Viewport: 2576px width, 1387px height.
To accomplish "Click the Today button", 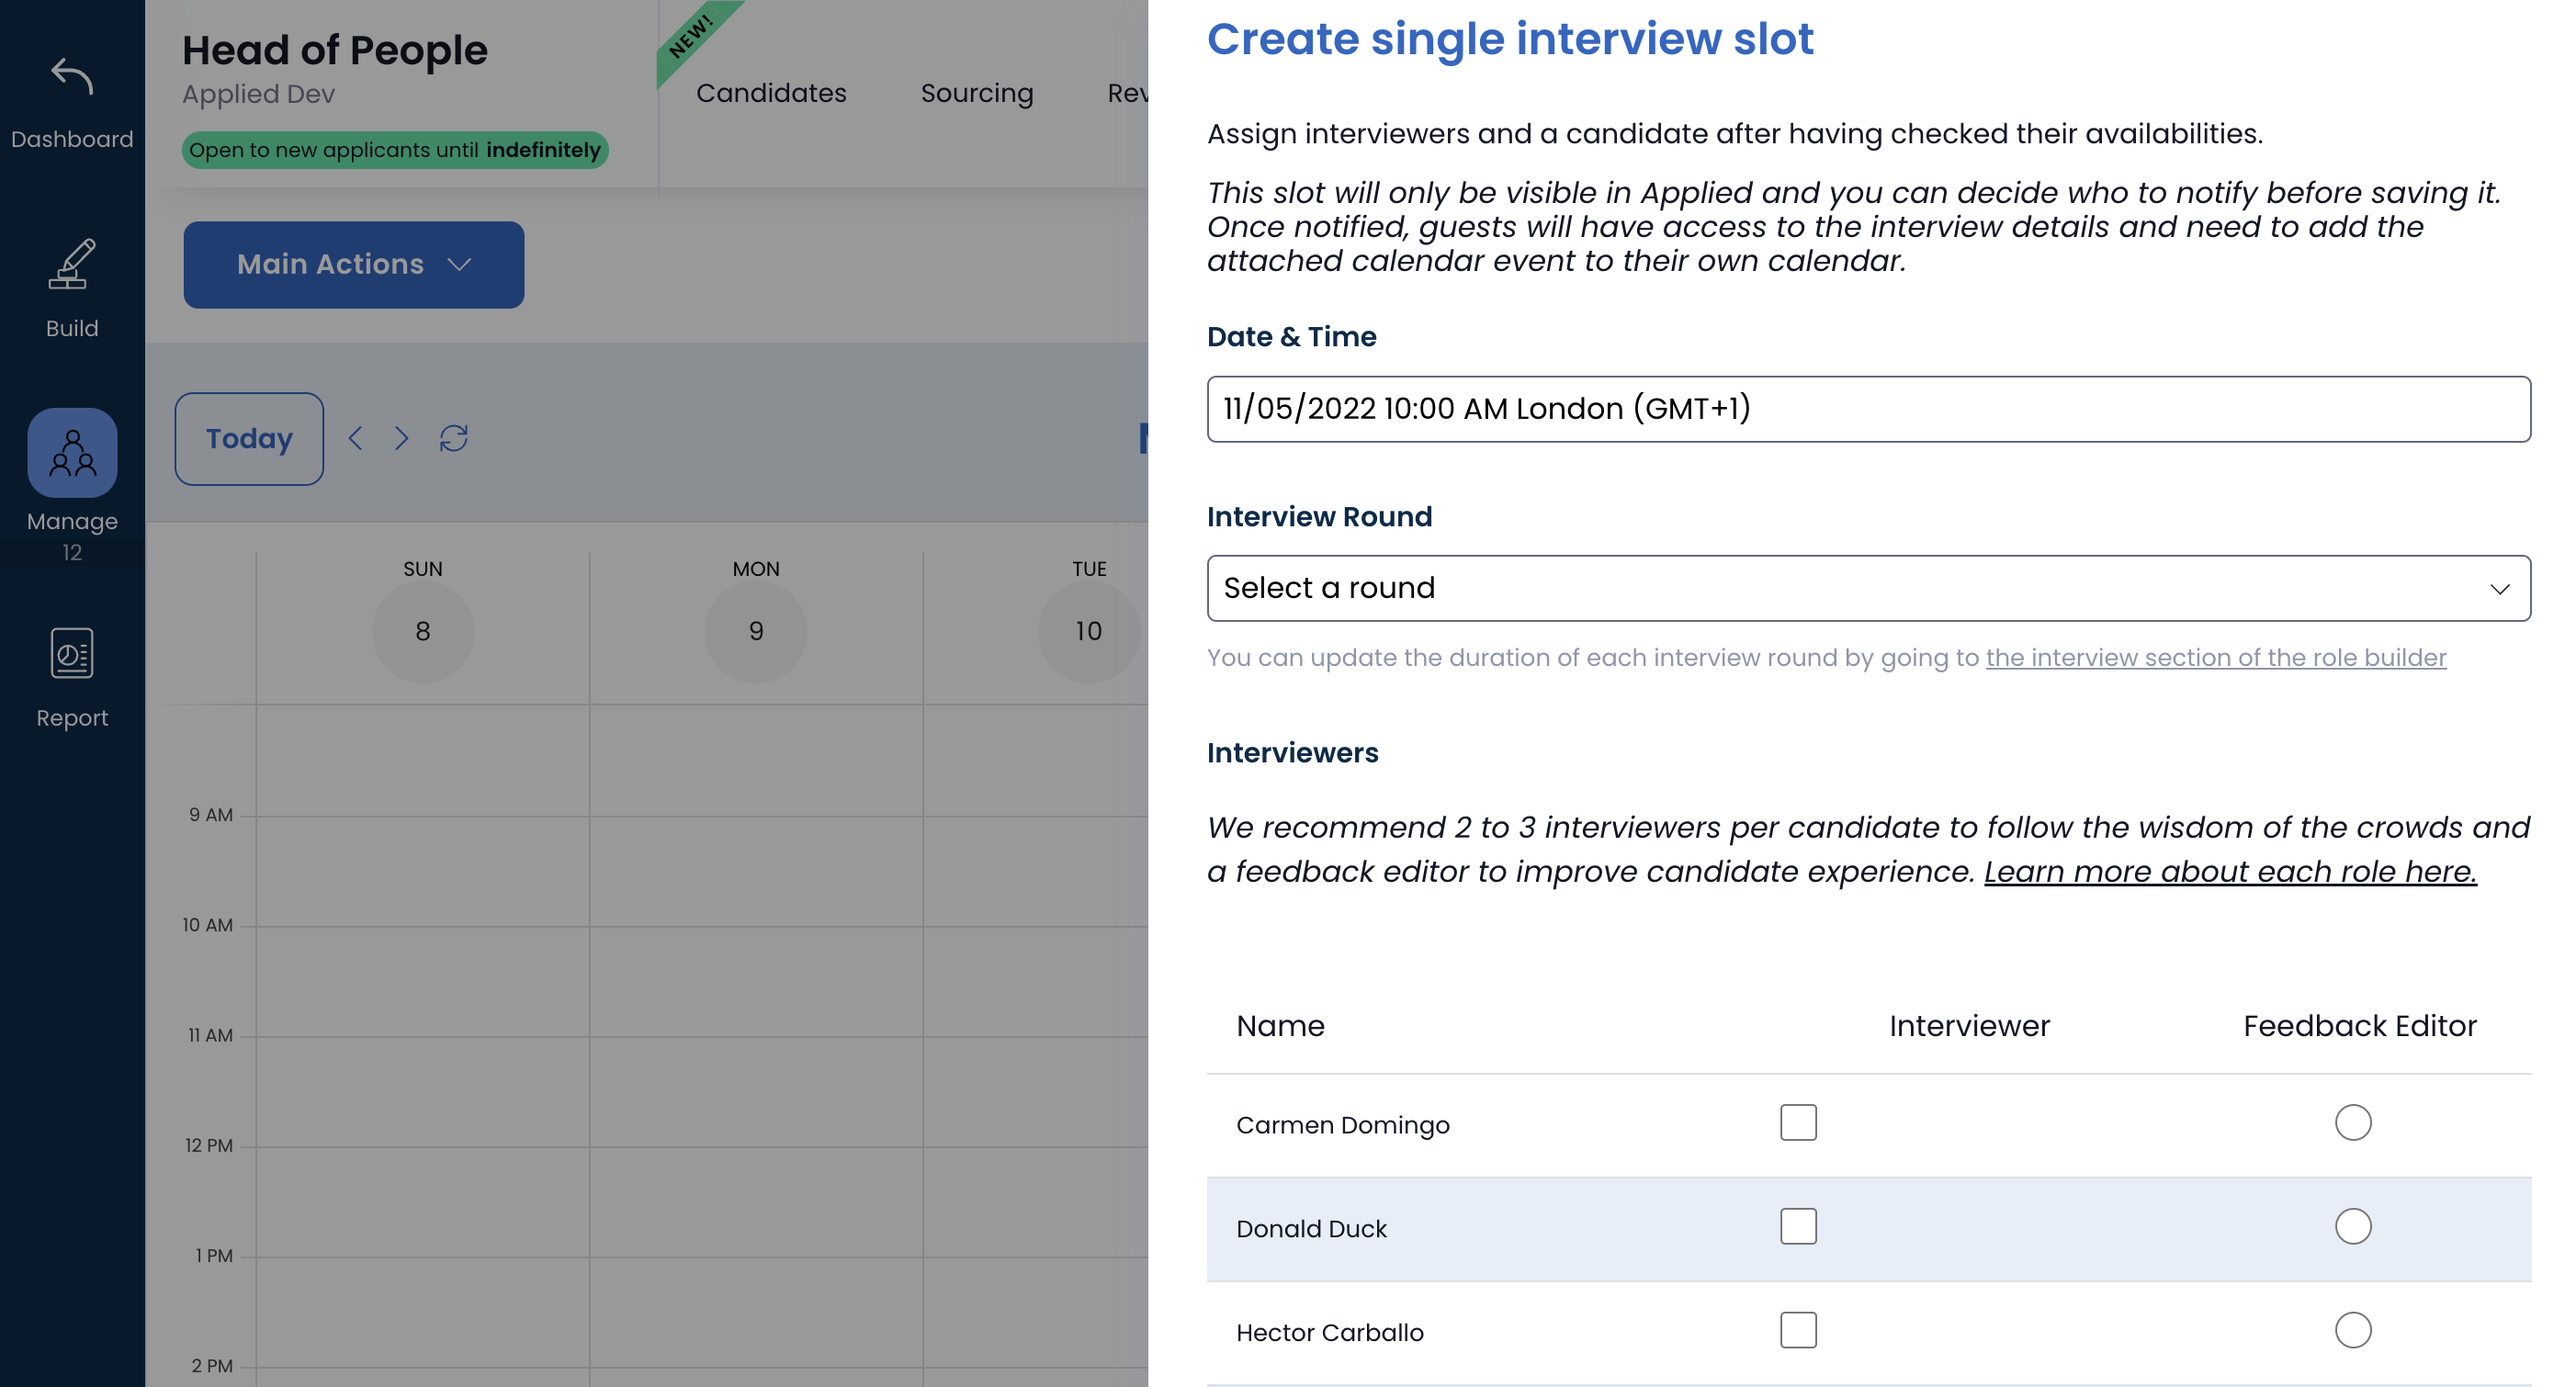I will 249,438.
